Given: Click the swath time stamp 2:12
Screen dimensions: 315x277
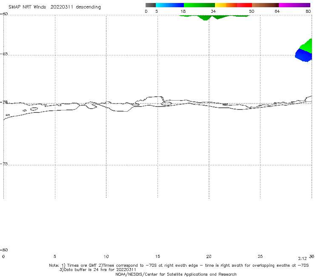Looking at the screenshot, I should [302, 259].
